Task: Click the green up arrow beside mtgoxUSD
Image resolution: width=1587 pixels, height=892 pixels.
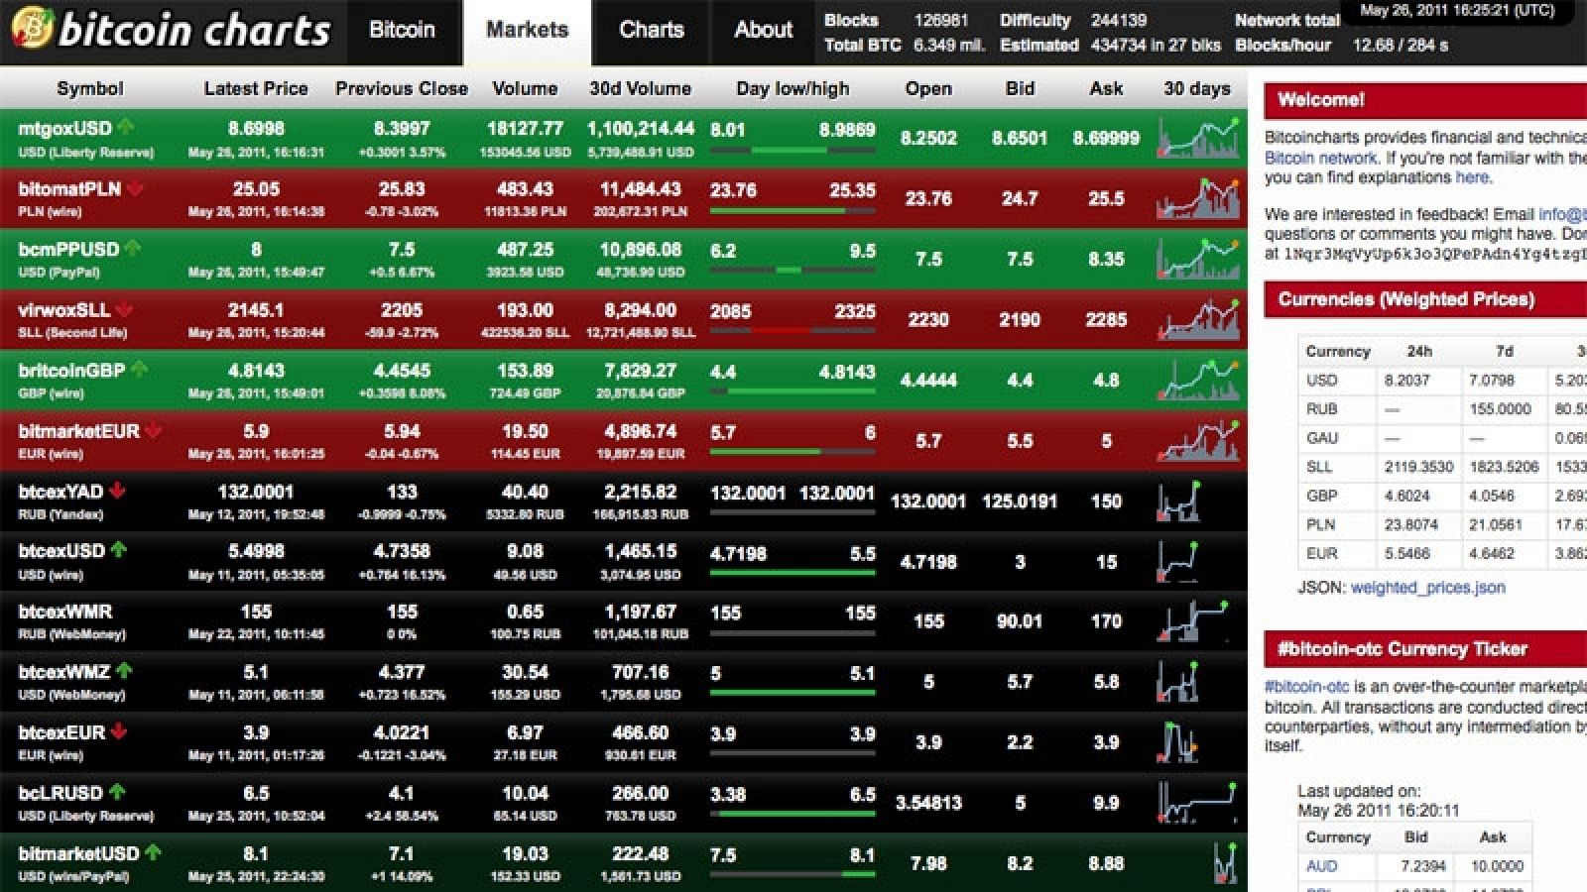Action: pos(126,127)
